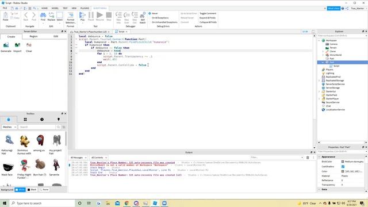Navigate Forward in the script
The image size is (368, 207).
coord(34,16)
